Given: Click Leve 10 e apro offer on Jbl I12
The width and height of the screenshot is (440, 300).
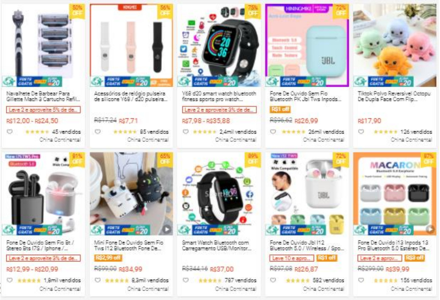Looking at the screenshot, I should (292, 258).
